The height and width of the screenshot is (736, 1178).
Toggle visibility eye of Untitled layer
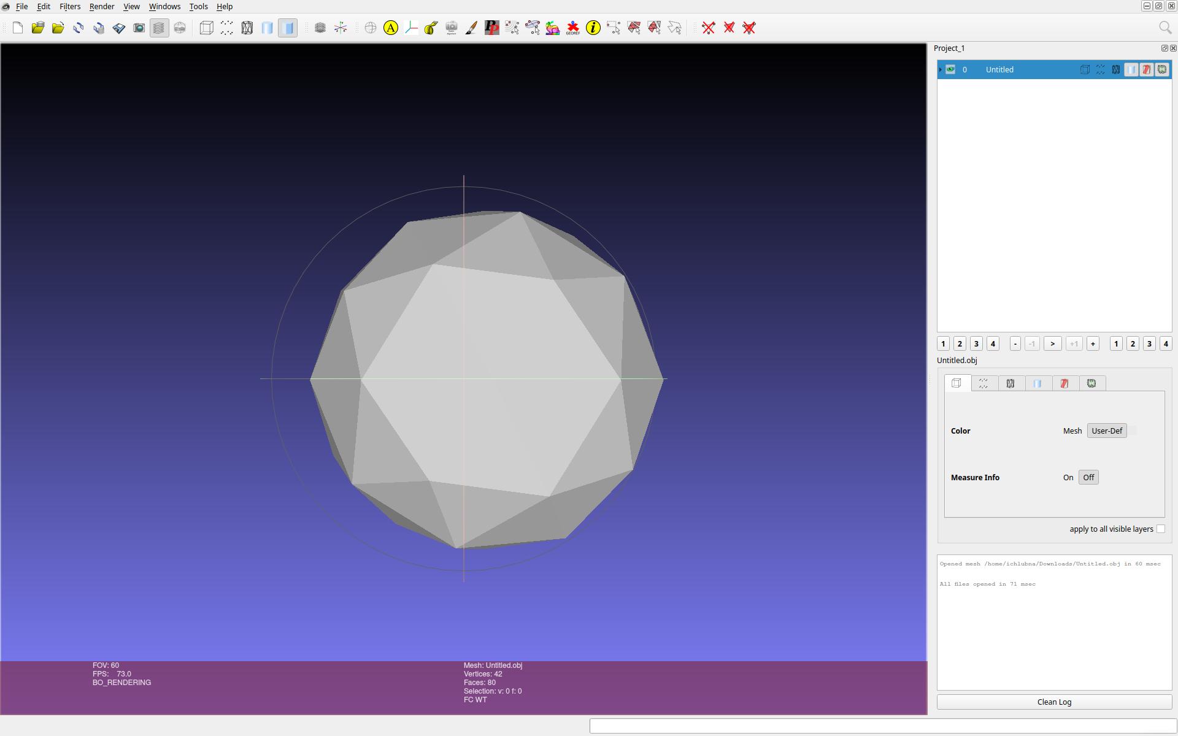[x=950, y=69]
